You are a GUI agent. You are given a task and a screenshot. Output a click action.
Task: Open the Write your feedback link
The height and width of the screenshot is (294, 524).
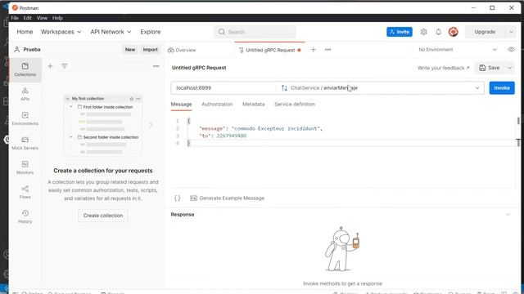click(443, 68)
